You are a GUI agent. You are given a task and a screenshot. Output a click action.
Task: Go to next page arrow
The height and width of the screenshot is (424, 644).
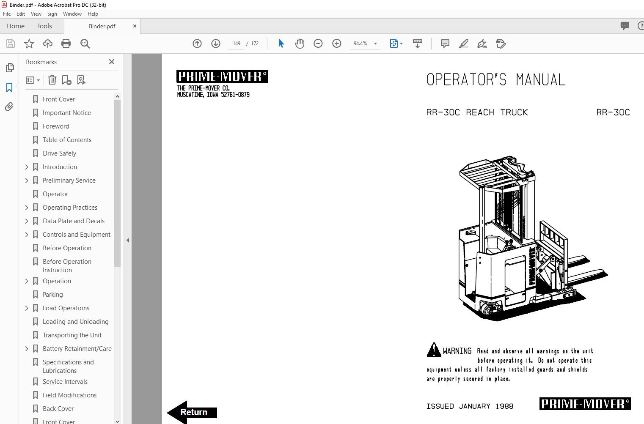[216, 44]
